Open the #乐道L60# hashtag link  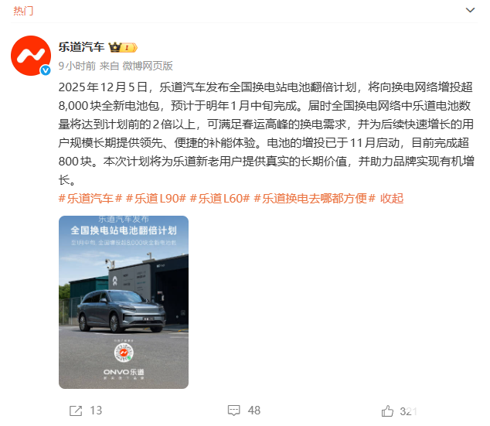pos(219,199)
